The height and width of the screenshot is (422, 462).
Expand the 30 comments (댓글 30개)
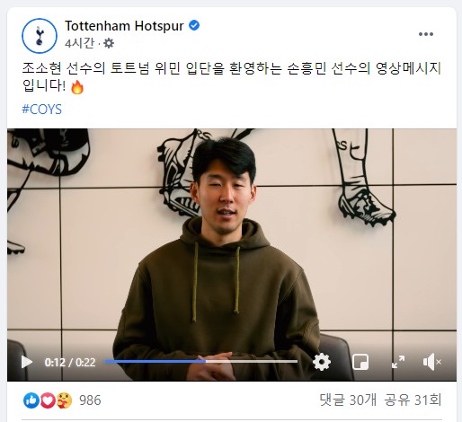coord(348,400)
